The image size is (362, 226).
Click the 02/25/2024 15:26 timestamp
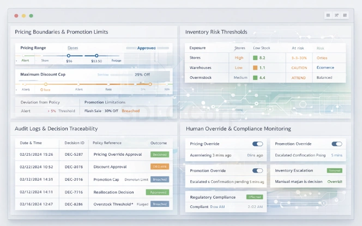(36, 155)
